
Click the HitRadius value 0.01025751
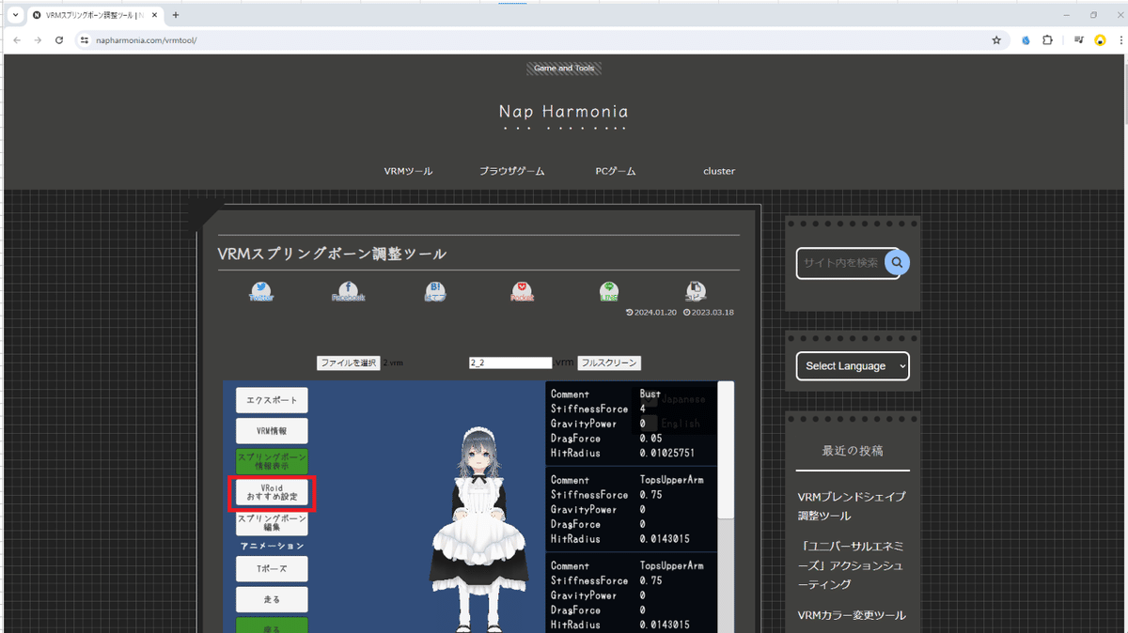pyautogui.click(x=667, y=454)
